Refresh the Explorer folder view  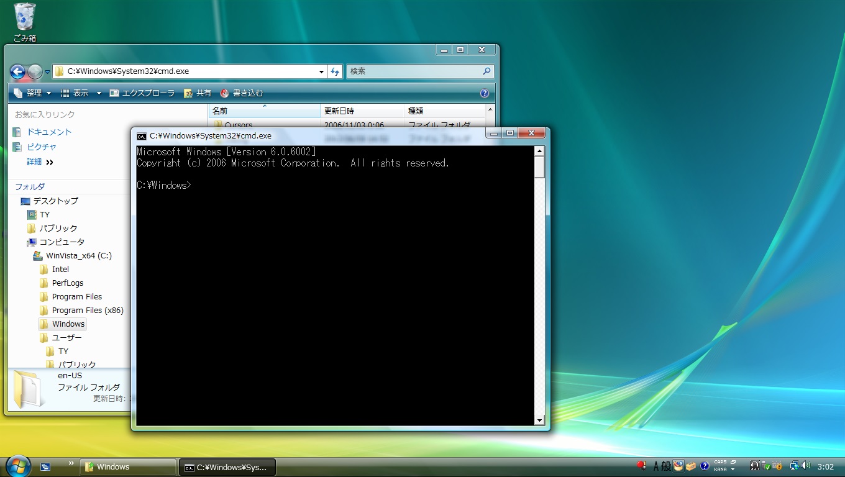(x=335, y=71)
